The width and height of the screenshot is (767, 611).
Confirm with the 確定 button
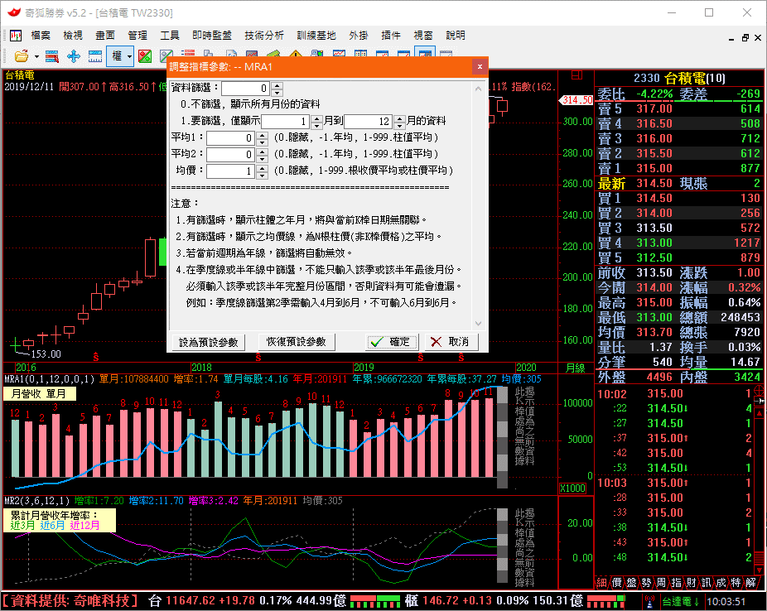coord(392,342)
